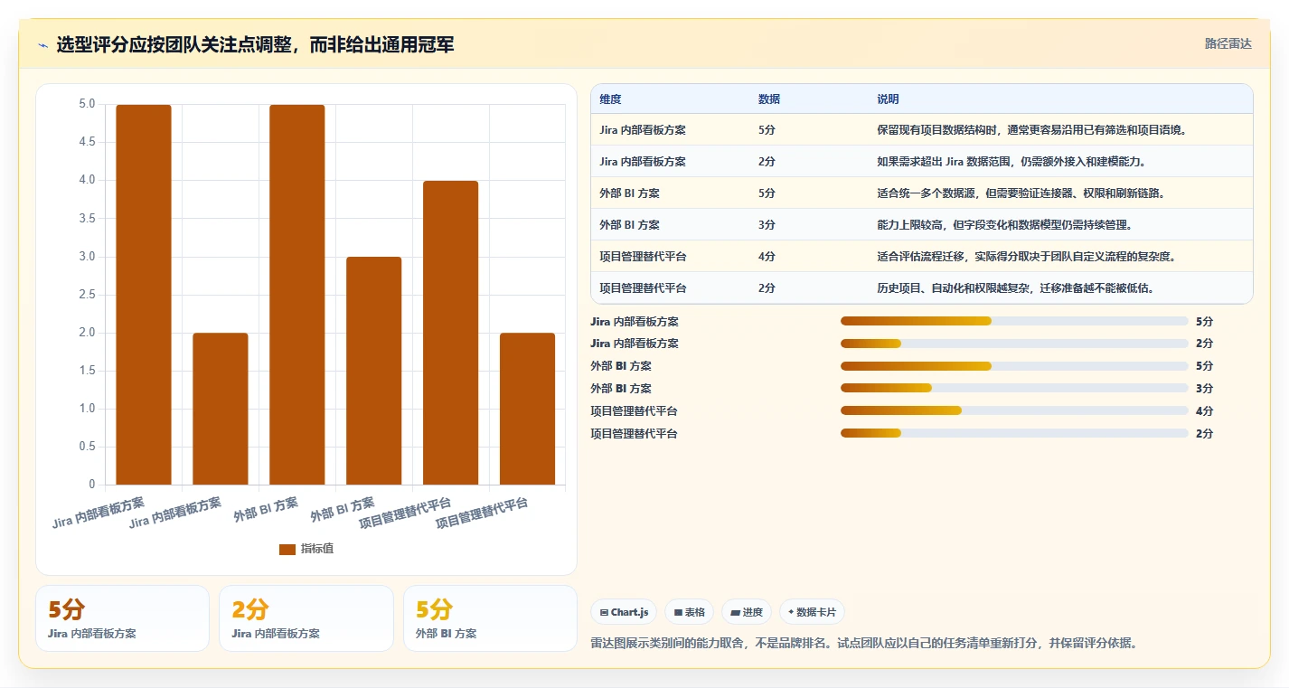The width and height of the screenshot is (1289, 688).
Task: Click the 5.0-high 外部 BI 方案 bar
Action: [x=297, y=295]
